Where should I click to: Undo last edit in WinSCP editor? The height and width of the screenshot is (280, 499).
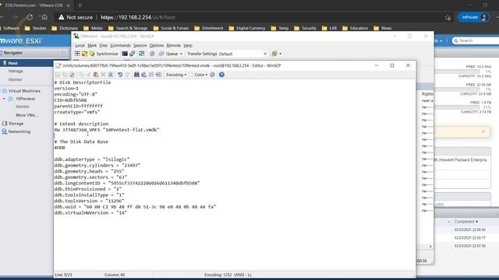(120, 75)
